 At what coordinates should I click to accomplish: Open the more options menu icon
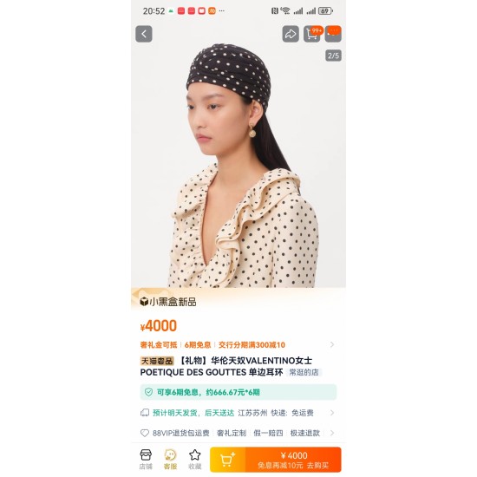[x=333, y=34]
